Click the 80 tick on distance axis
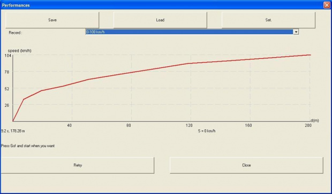Viewport: 332px width, 194px height. 129,126
